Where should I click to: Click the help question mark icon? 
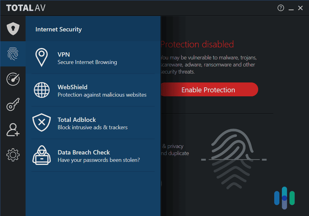pos(280,8)
